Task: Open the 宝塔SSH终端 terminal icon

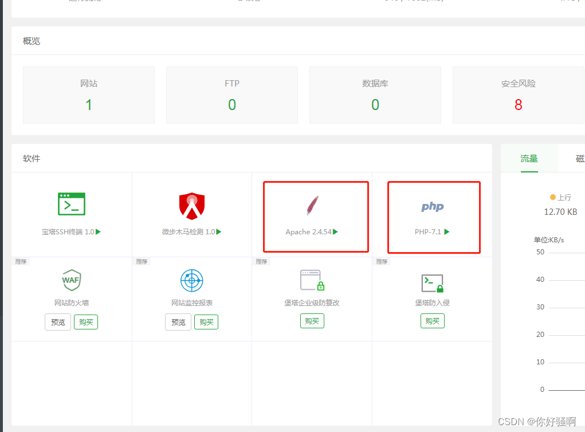Action: click(72, 204)
